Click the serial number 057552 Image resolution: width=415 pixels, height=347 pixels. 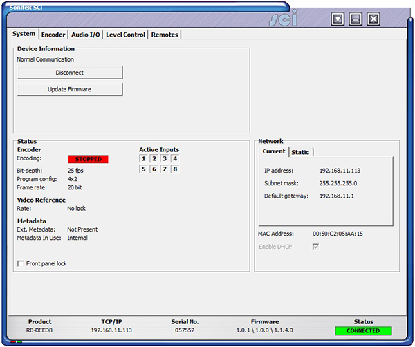pyautogui.click(x=185, y=330)
